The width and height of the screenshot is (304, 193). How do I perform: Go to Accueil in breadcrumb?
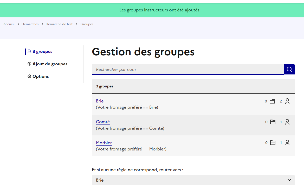point(9,24)
